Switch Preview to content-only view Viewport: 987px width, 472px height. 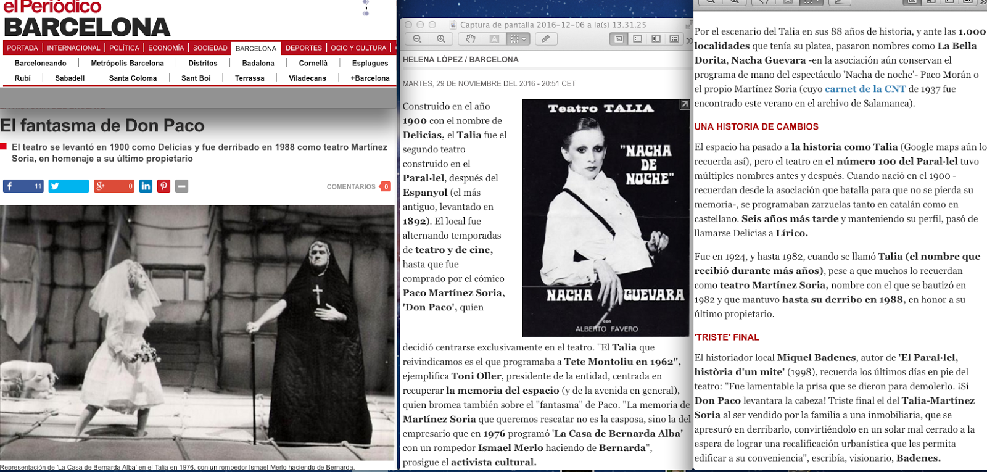[x=619, y=39]
